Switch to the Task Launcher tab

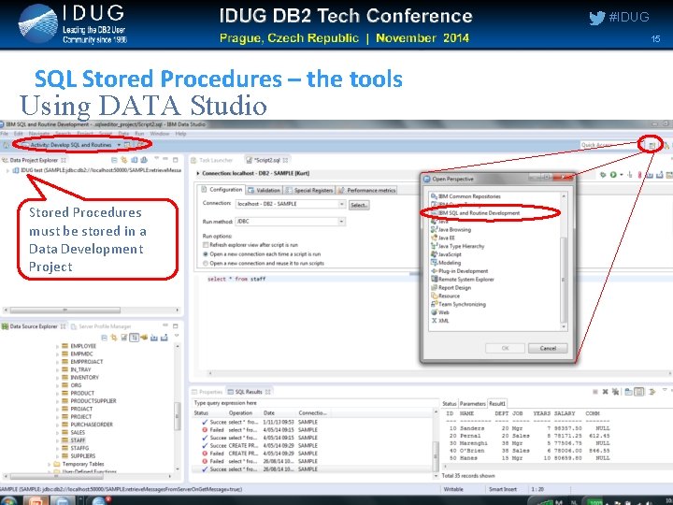[211, 160]
